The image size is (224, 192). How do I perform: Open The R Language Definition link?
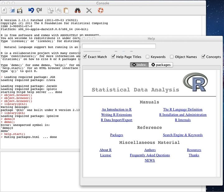pyautogui.click(x=183, y=109)
